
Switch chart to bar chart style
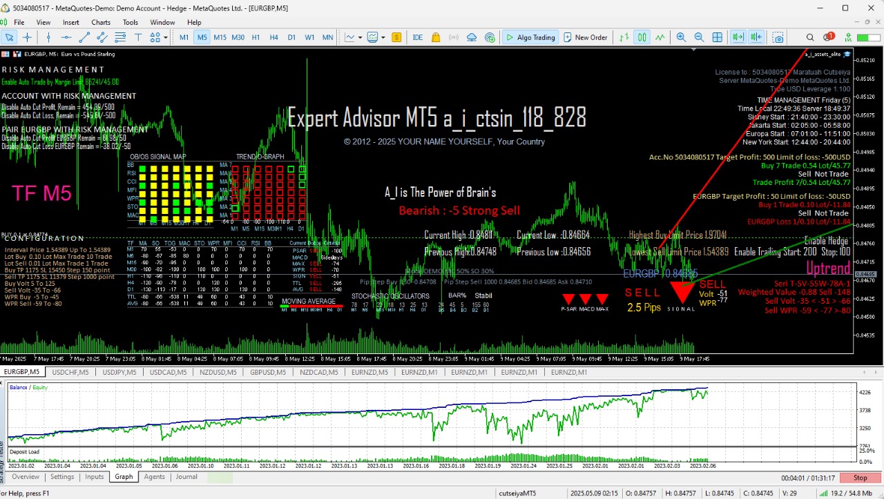tap(624, 37)
